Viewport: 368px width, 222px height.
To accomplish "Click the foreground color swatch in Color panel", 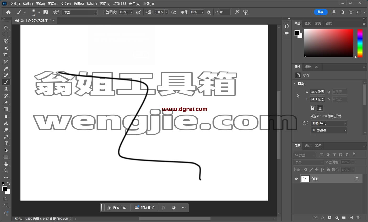I will click(x=297, y=32).
